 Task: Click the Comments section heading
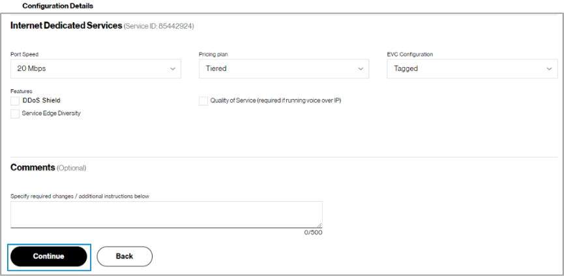[33, 167]
